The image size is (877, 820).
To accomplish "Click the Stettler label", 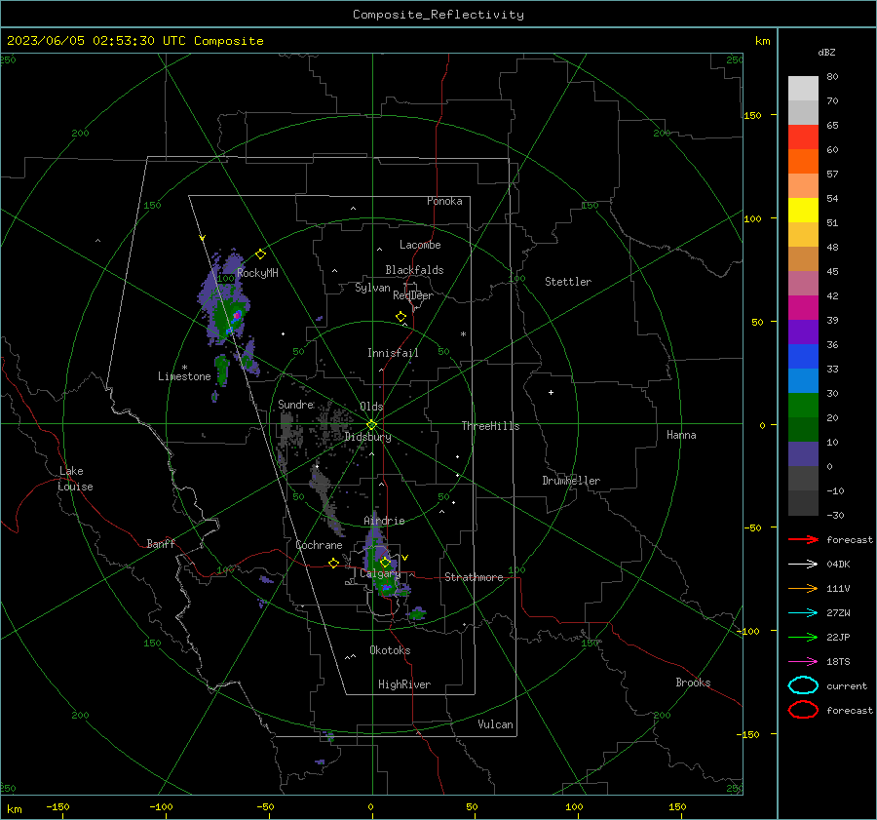I will coord(568,282).
